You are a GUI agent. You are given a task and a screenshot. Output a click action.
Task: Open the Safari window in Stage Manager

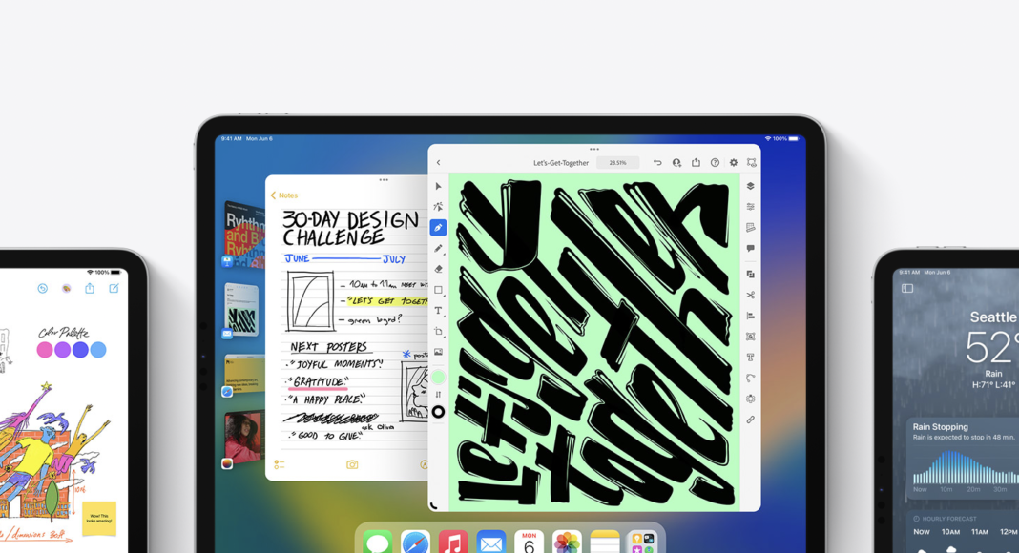point(243,375)
